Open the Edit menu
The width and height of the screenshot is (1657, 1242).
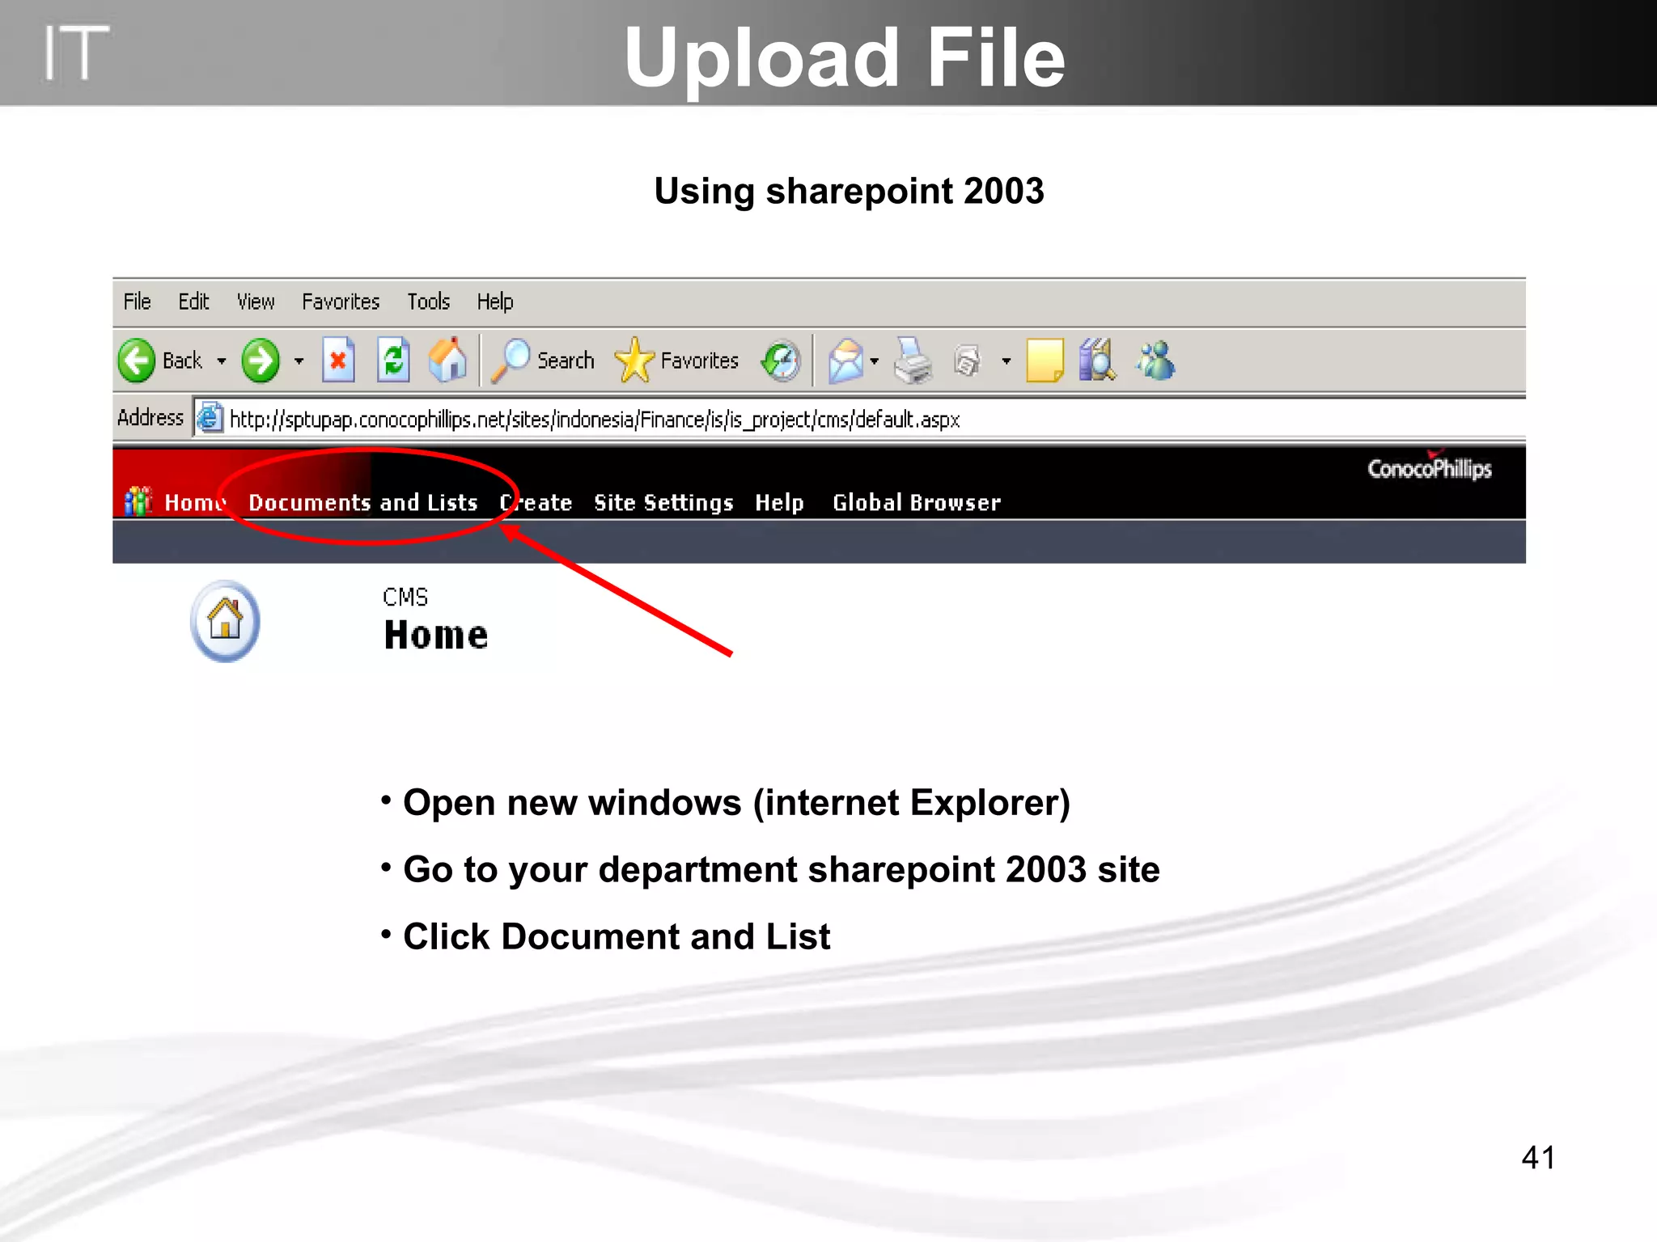point(193,302)
